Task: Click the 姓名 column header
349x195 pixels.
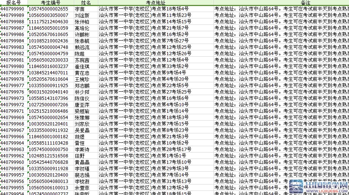Action: point(85,3)
